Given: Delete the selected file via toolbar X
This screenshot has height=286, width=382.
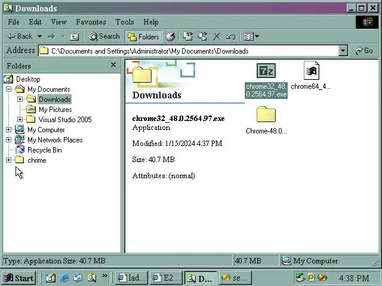Looking at the screenshot, I should (x=216, y=36).
